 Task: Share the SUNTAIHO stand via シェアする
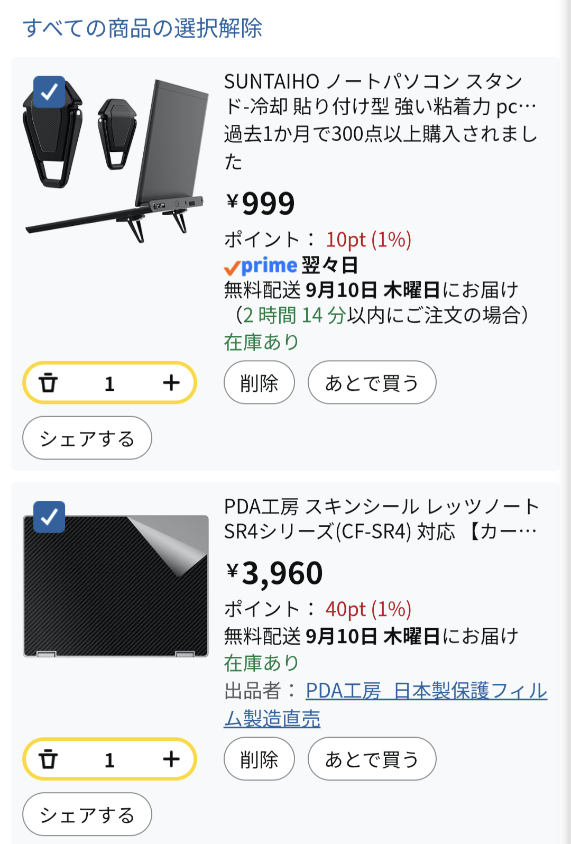click(x=87, y=438)
